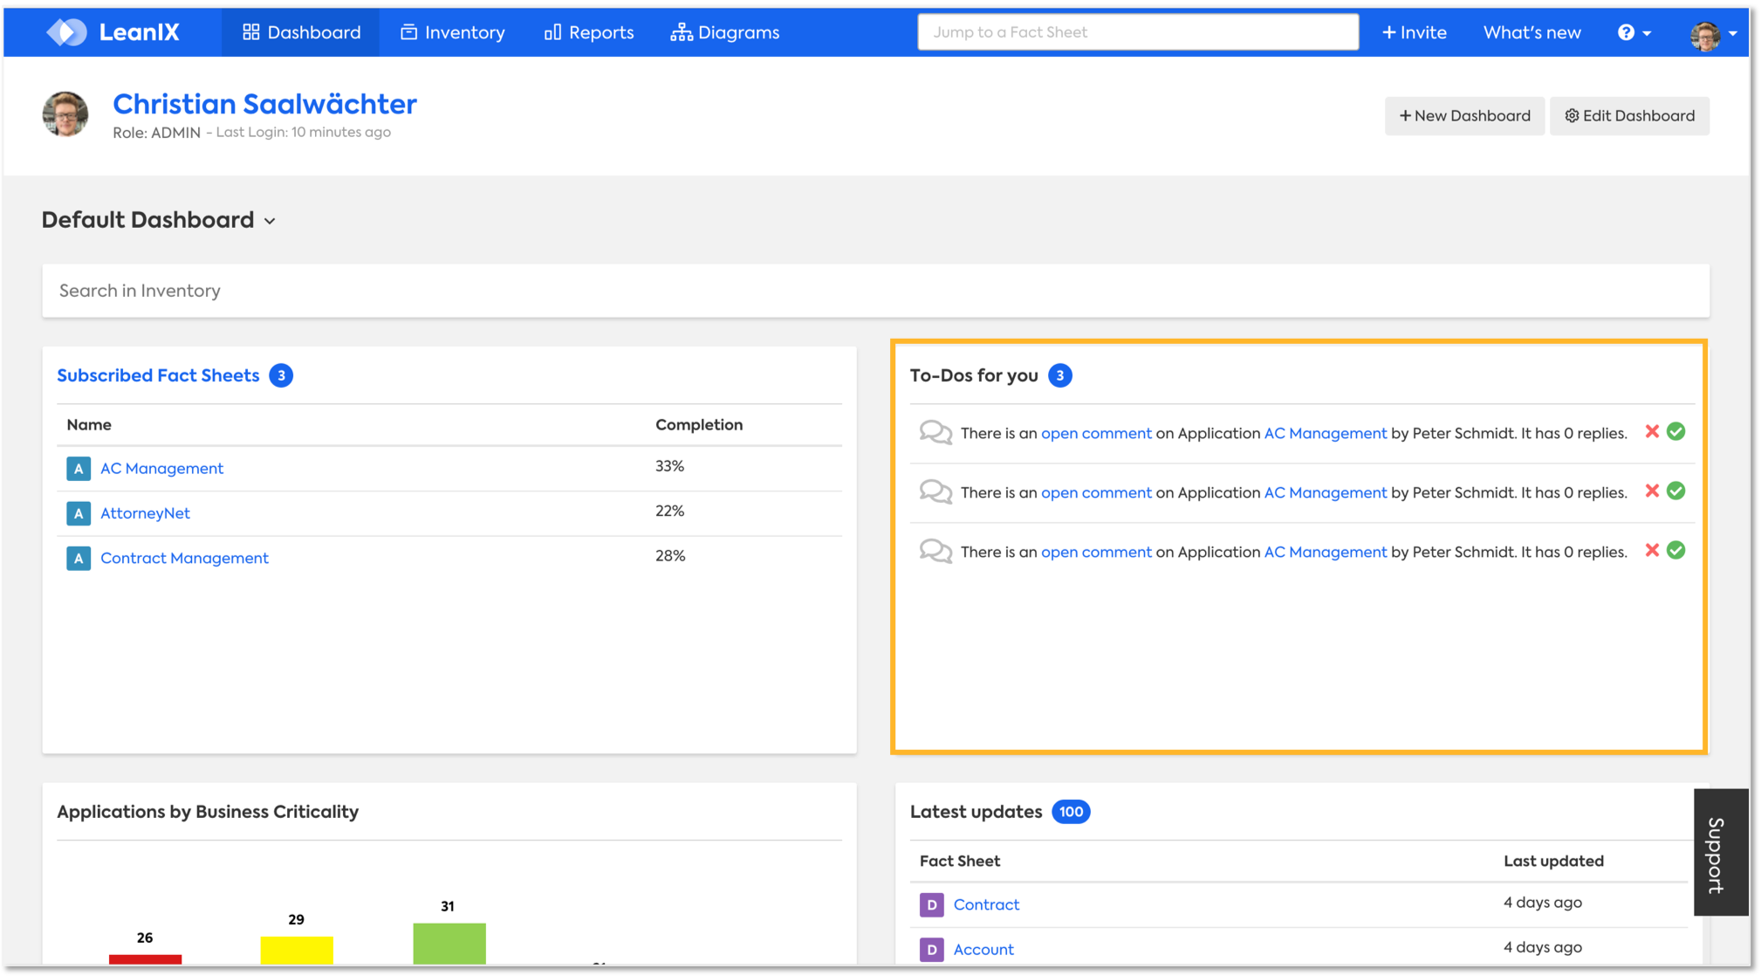Dismiss first to-do with red X
This screenshot has height=976, width=1761.
click(1651, 432)
